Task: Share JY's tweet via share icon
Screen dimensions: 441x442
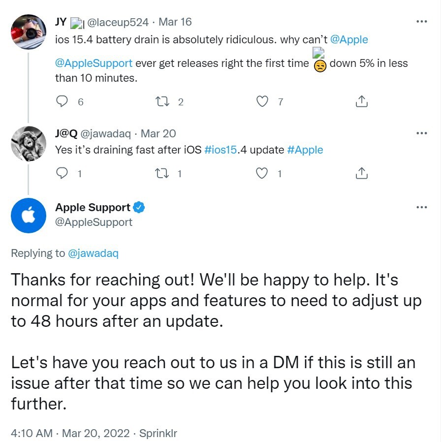Action: pos(361,101)
